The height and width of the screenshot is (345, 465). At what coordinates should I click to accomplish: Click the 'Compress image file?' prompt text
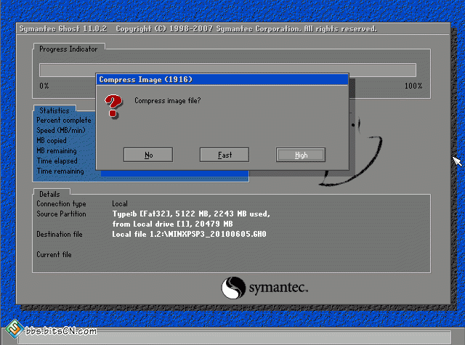168,101
